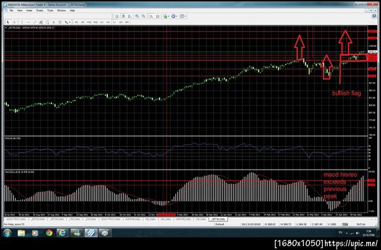Switch timeframe to D1
381x250 pixels.
pos(114,22)
